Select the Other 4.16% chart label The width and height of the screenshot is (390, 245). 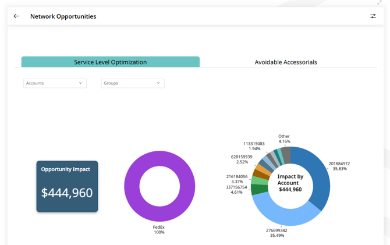click(284, 139)
